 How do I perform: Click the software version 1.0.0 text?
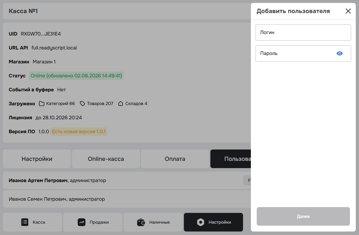pyautogui.click(x=44, y=132)
